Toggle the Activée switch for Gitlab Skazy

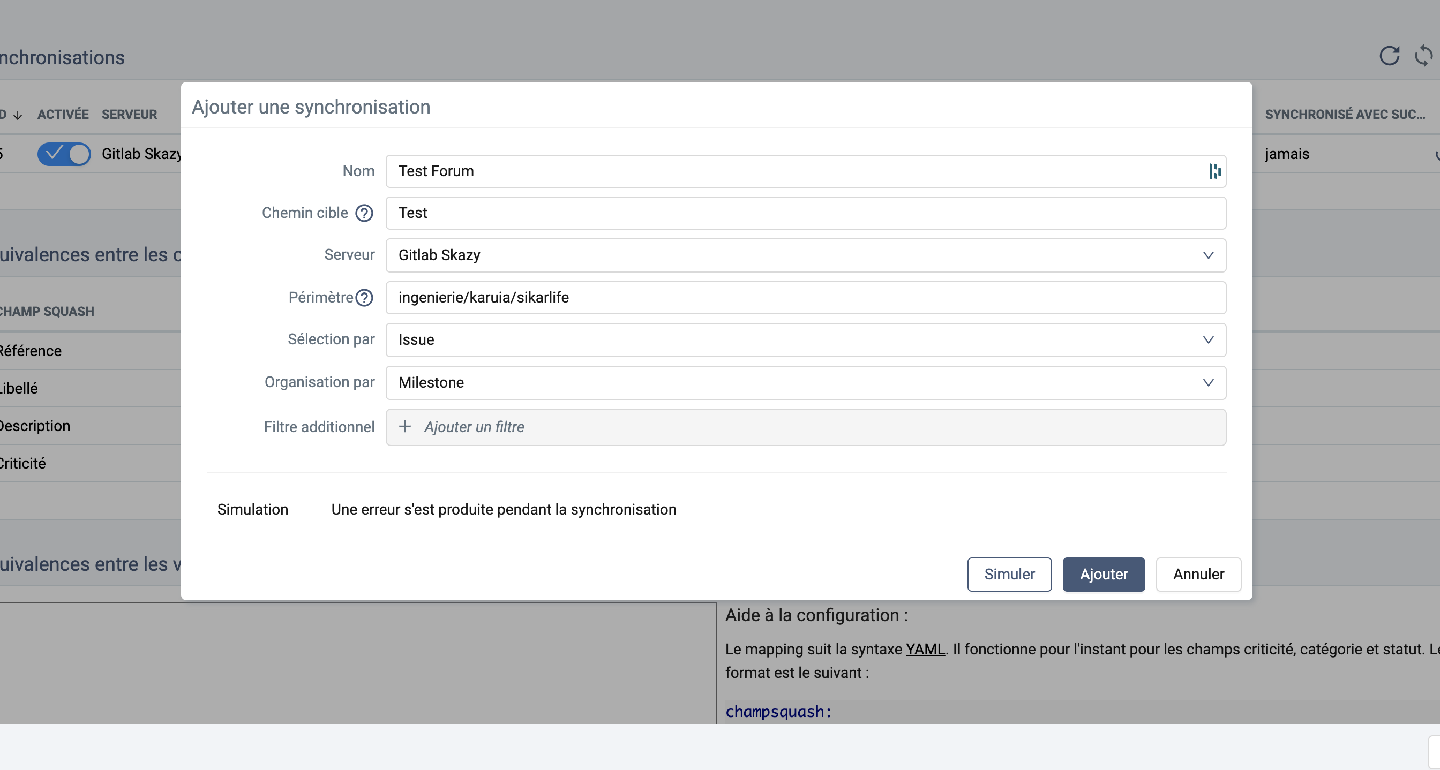point(64,154)
